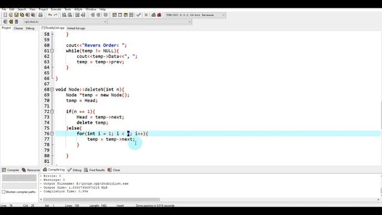Click the Undo arrow icon

[x=50, y=15]
